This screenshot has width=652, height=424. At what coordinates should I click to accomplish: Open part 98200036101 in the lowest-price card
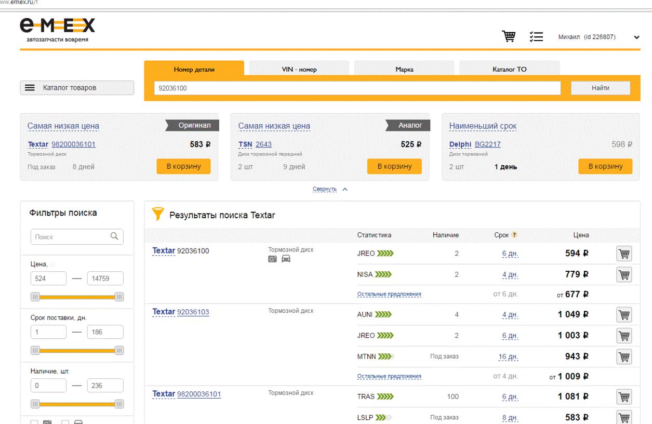(x=73, y=144)
